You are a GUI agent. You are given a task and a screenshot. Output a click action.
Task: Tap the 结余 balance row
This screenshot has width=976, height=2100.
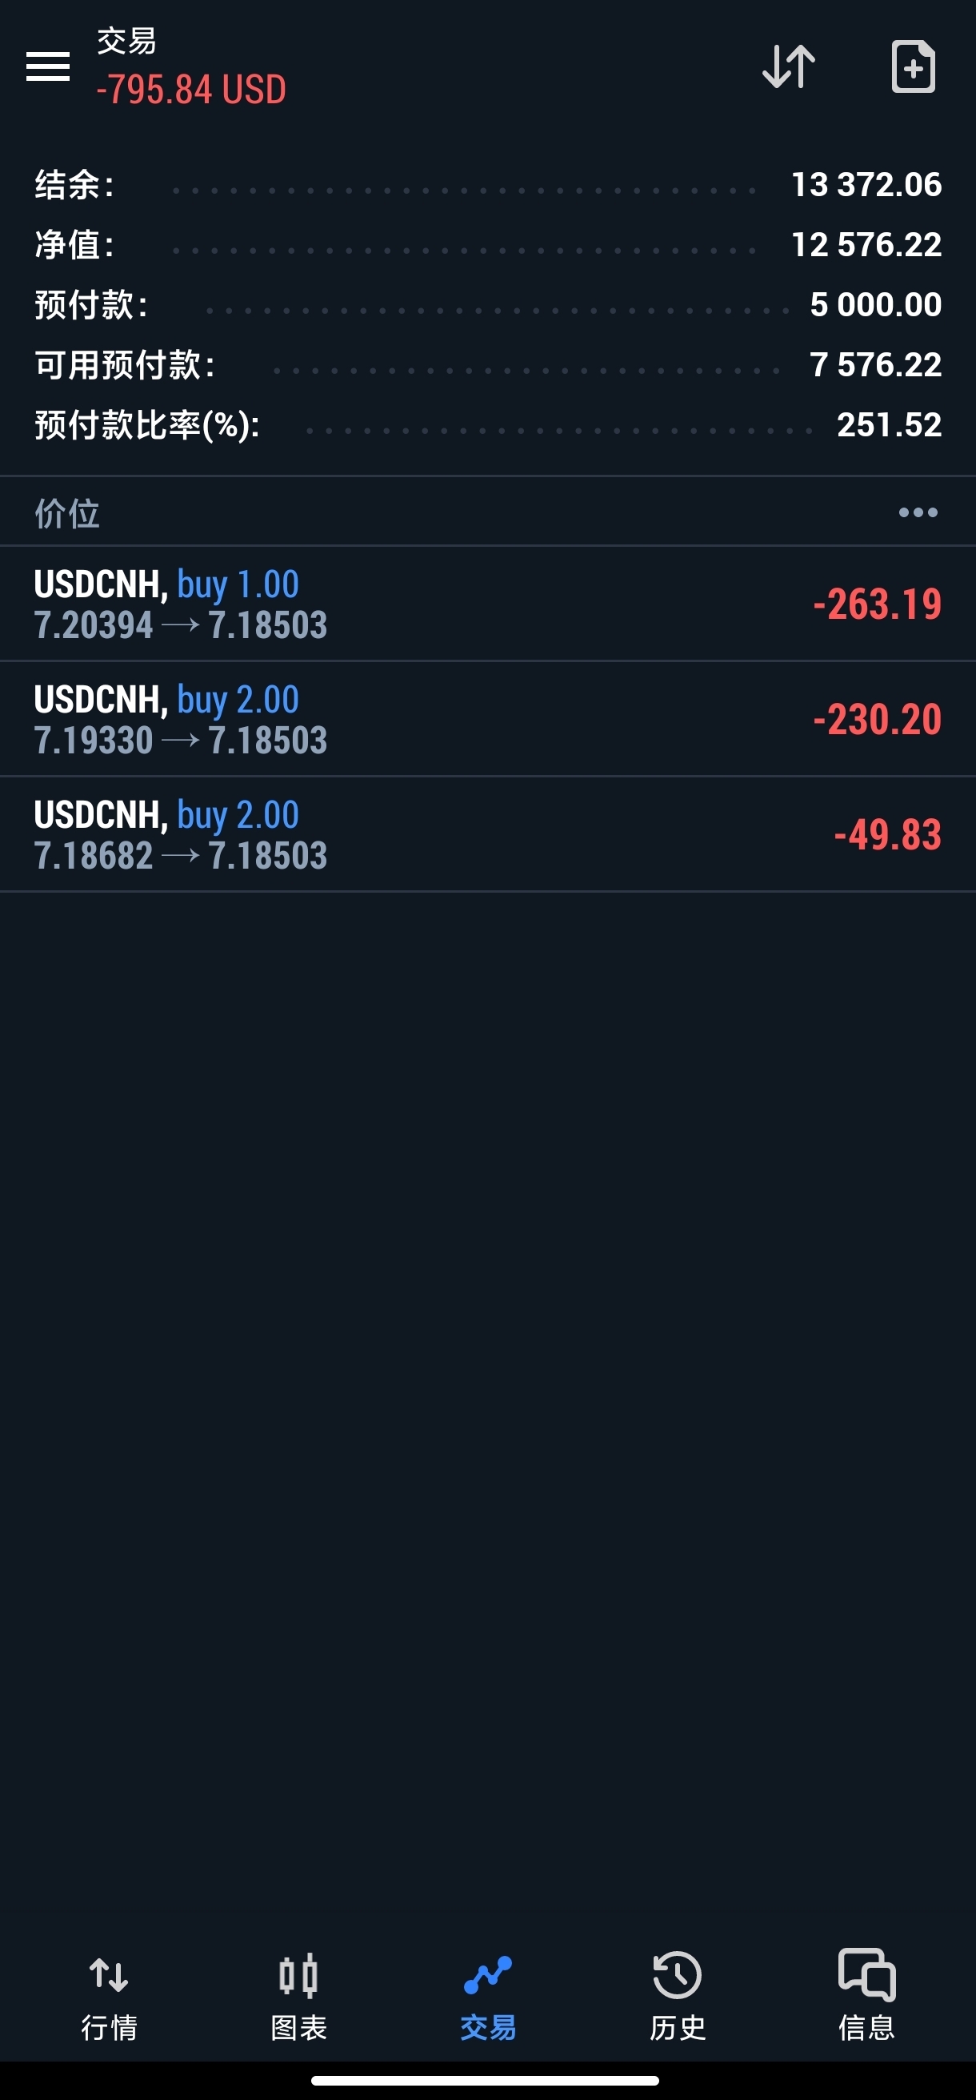488,185
